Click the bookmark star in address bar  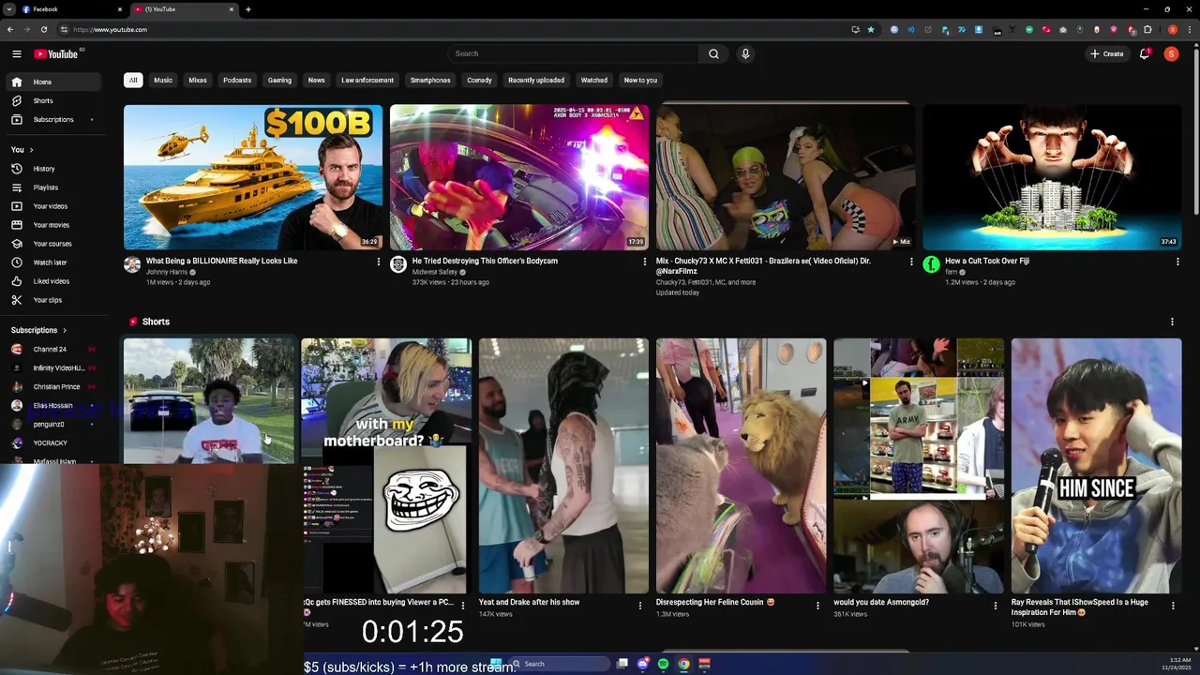[871, 29]
